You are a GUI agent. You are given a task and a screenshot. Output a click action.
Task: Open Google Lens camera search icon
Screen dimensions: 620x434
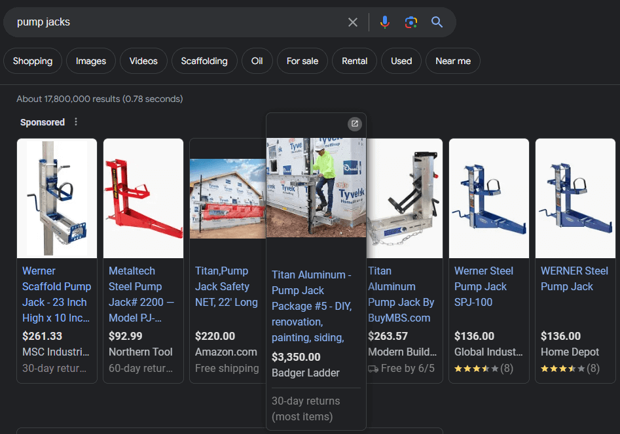pyautogui.click(x=411, y=22)
